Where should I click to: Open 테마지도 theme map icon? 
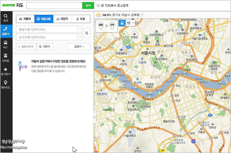pos(6,84)
